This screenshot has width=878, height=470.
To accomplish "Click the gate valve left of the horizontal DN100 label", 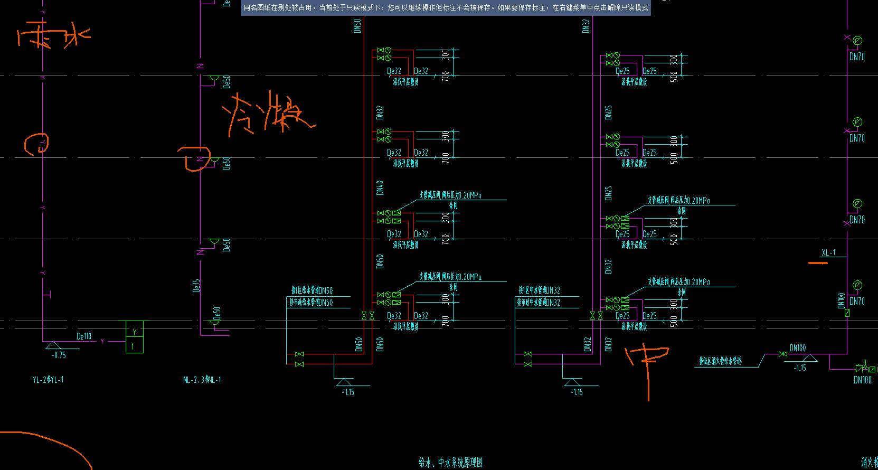I will coord(783,354).
